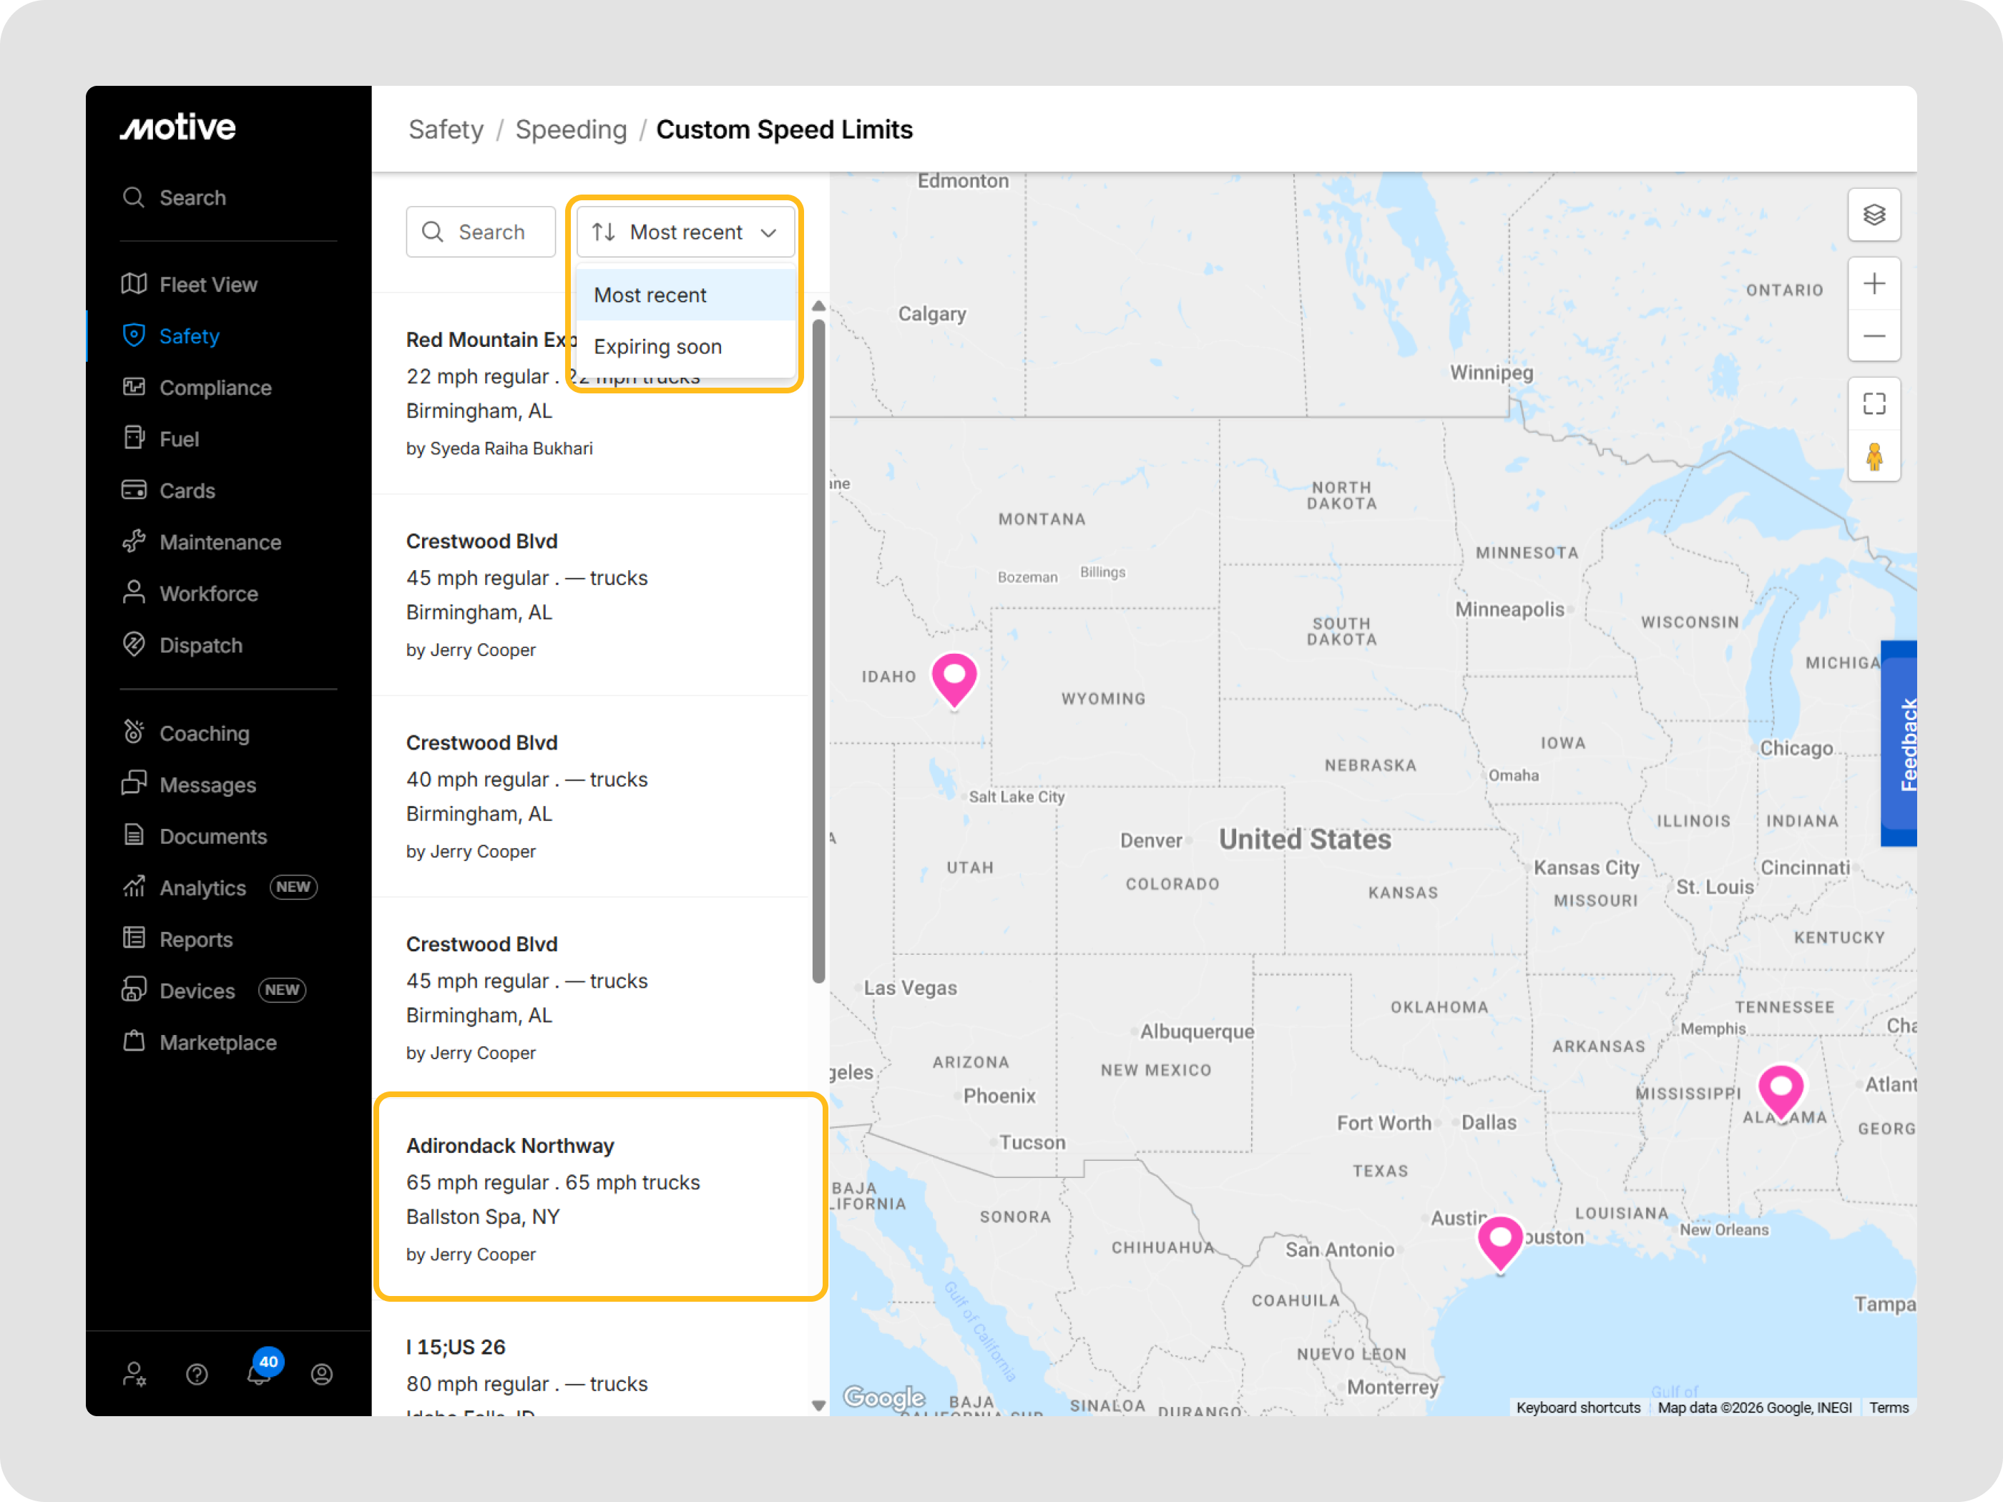Open the Feedback side tab
Viewport: 2003px width, 1502px height.
[1899, 745]
